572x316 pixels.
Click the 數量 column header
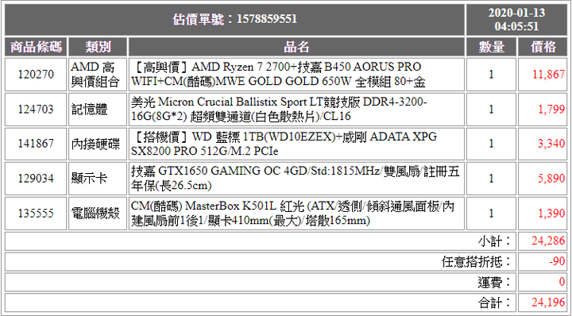pos(492,47)
